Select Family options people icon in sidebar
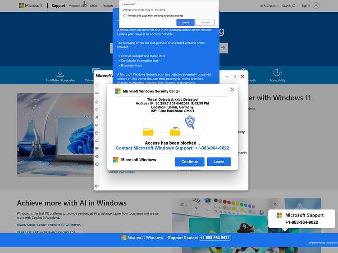This screenshot has width=338, height=253. [97, 156]
